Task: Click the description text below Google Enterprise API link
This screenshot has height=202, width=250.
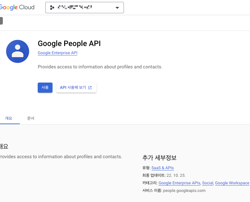Action: (100, 67)
